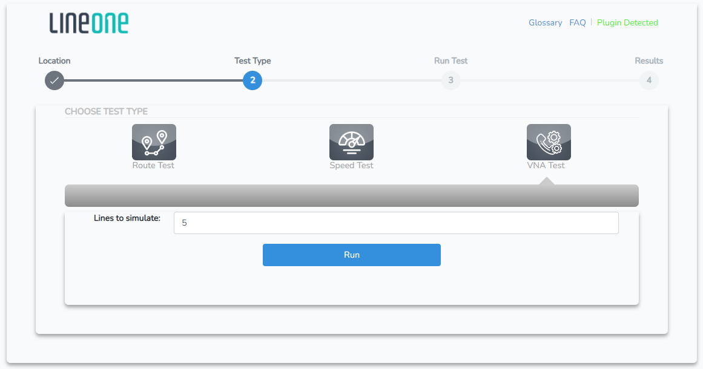Click the step 3 Run Test circle
This screenshot has width=703, height=369.
pyautogui.click(x=451, y=80)
